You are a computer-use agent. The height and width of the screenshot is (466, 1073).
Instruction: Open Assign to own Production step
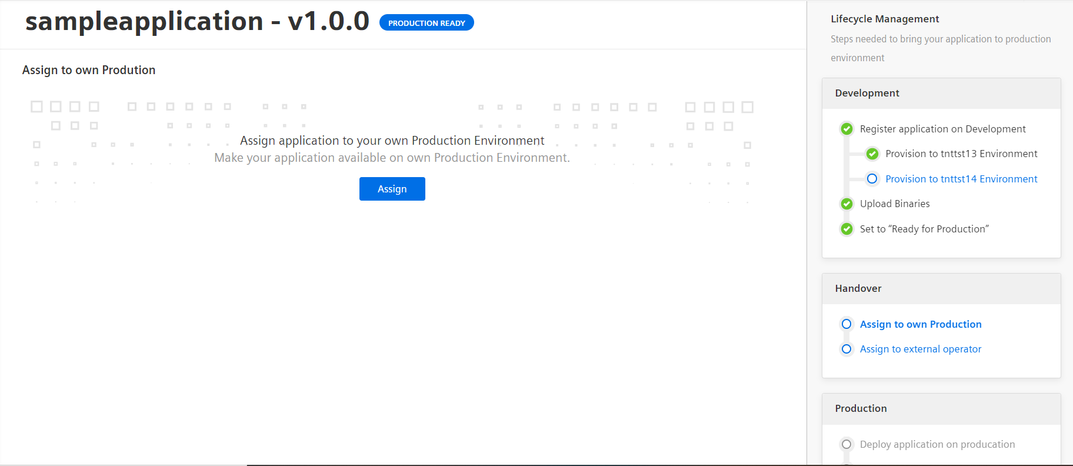921,324
